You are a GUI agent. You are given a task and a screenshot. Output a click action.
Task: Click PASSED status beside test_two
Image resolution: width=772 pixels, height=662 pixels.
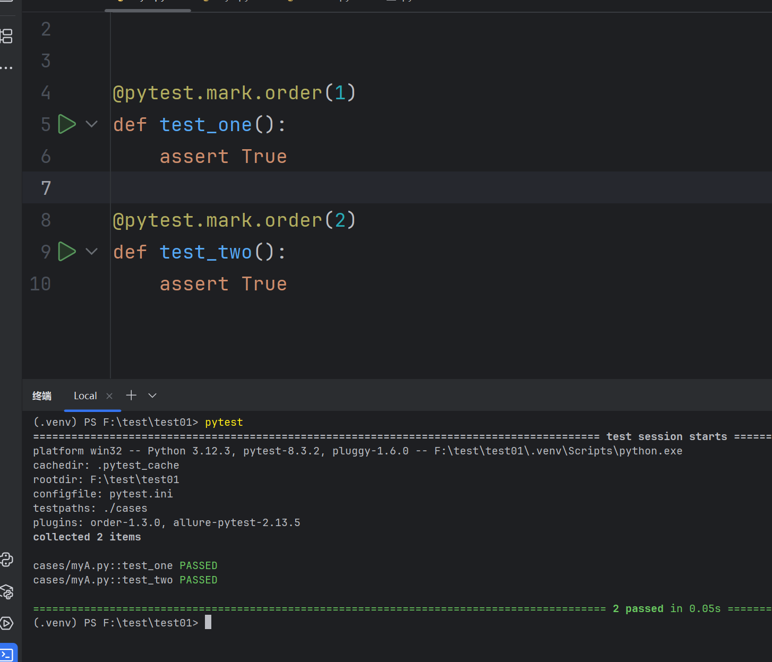(x=199, y=580)
